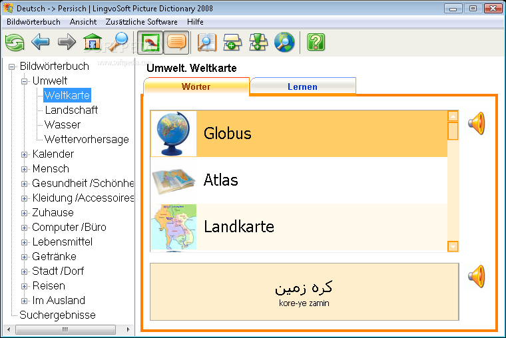The width and height of the screenshot is (506, 338).
Task: Toggle the orange speech bubble text icon
Action: [176, 43]
